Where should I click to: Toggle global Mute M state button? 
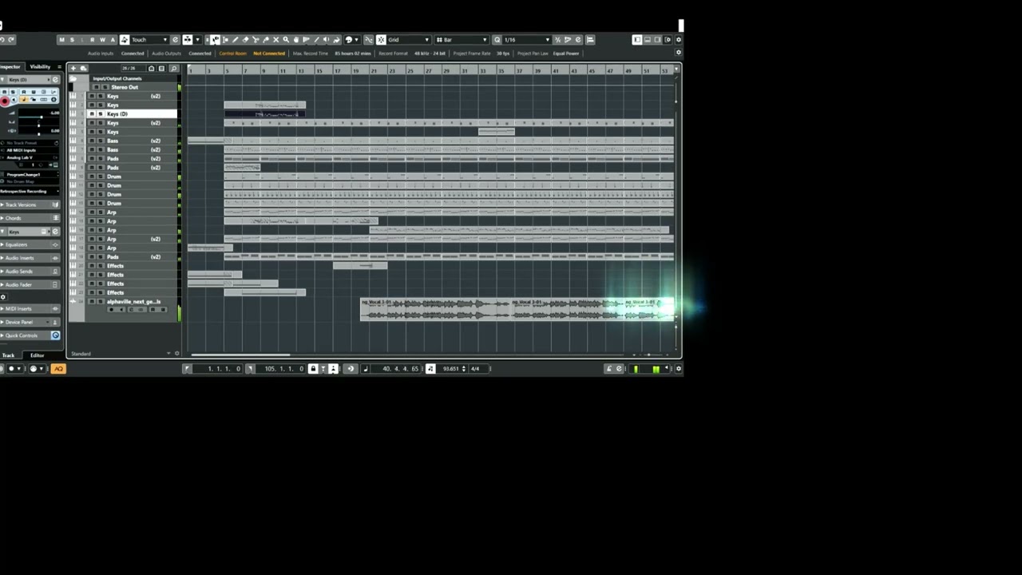62,39
